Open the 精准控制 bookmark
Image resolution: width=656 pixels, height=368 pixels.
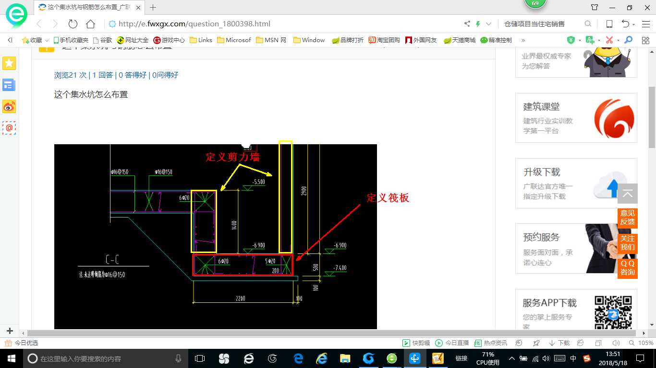click(x=496, y=40)
